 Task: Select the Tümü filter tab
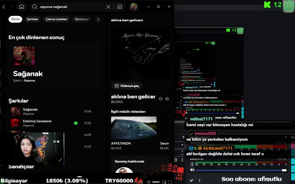point(15,19)
